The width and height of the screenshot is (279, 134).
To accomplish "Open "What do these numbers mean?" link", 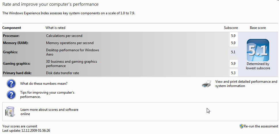I will 44,84.
